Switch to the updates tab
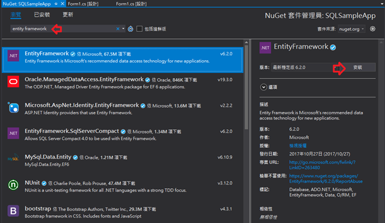385x223 pixels. click(x=68, y=14)
